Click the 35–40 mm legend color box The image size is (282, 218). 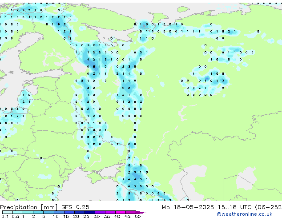(x=110, y=212)
